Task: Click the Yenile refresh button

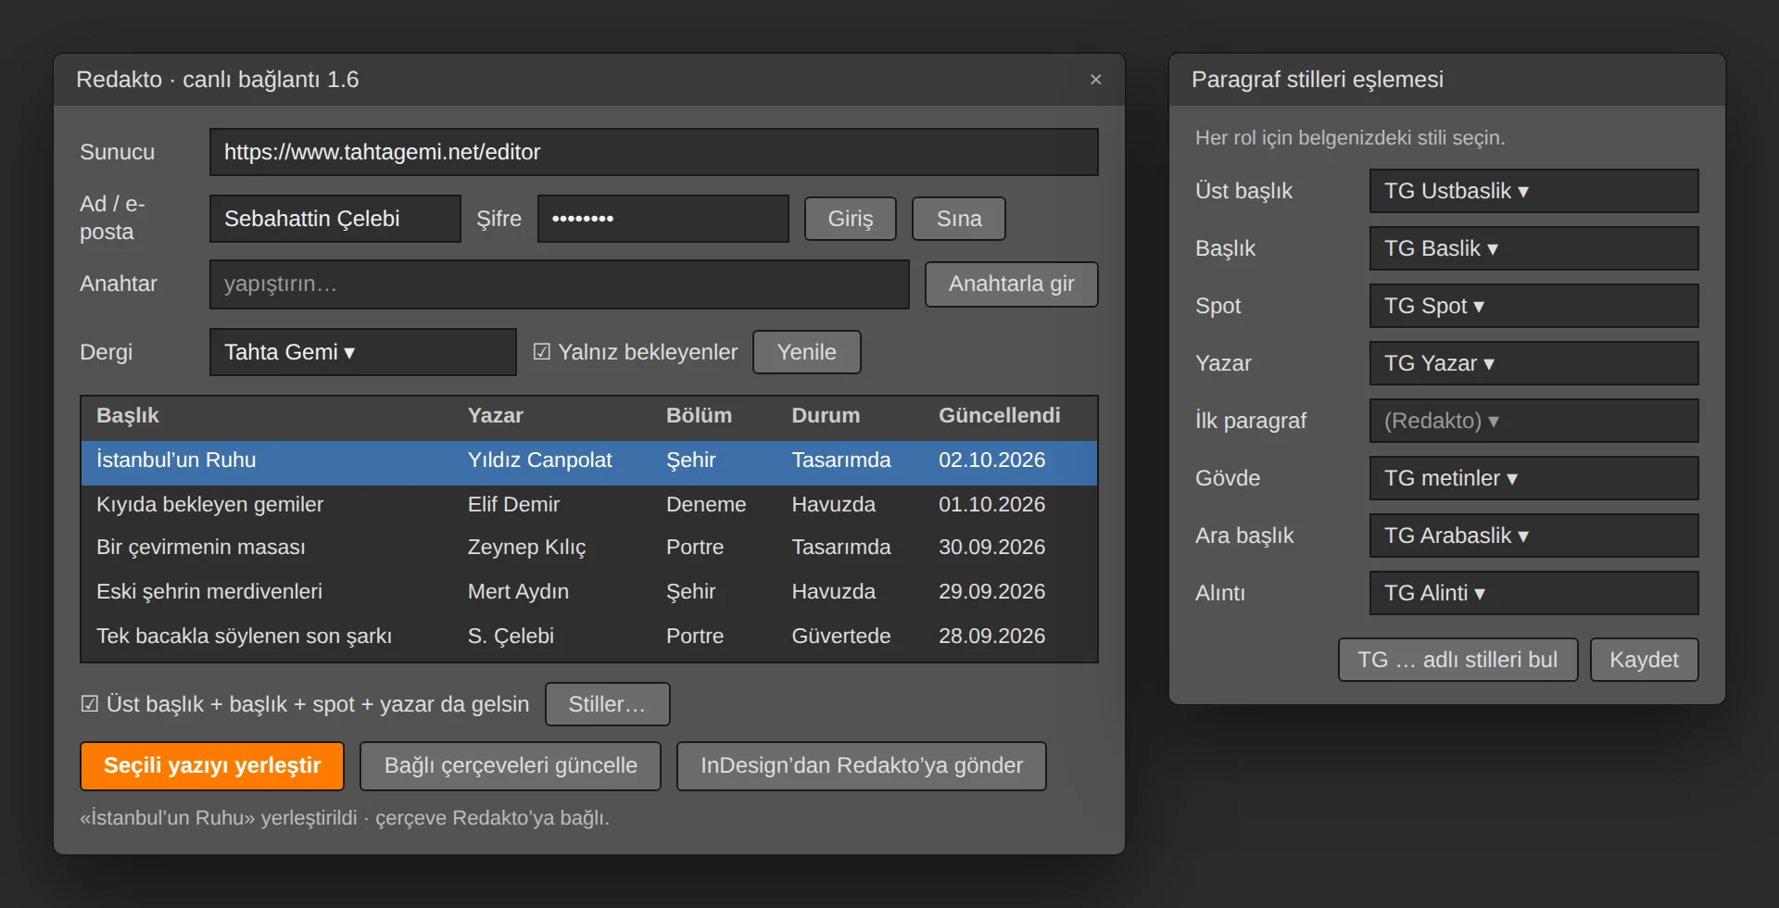Action: pyautogui.click(x=807, y=352)
